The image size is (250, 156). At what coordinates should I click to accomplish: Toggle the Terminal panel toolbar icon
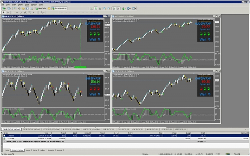28,8
